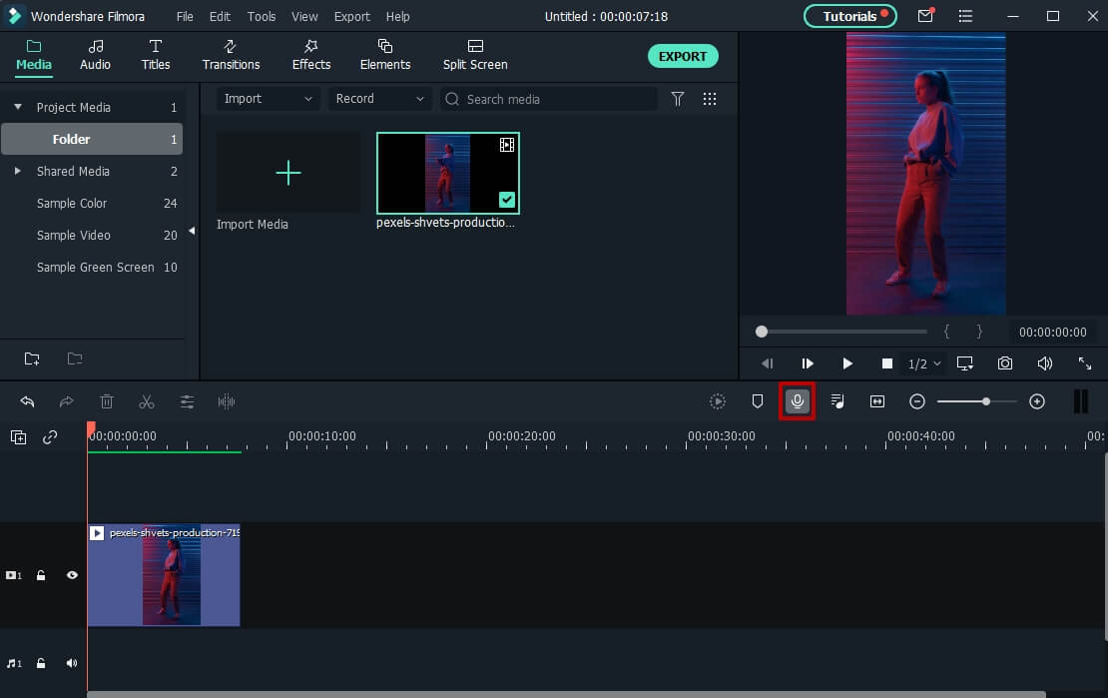The width and height of the screenshot is (1108, 698).
Task: Open the edit adjustments sliders icon
Action: click(x=187, y=401)
